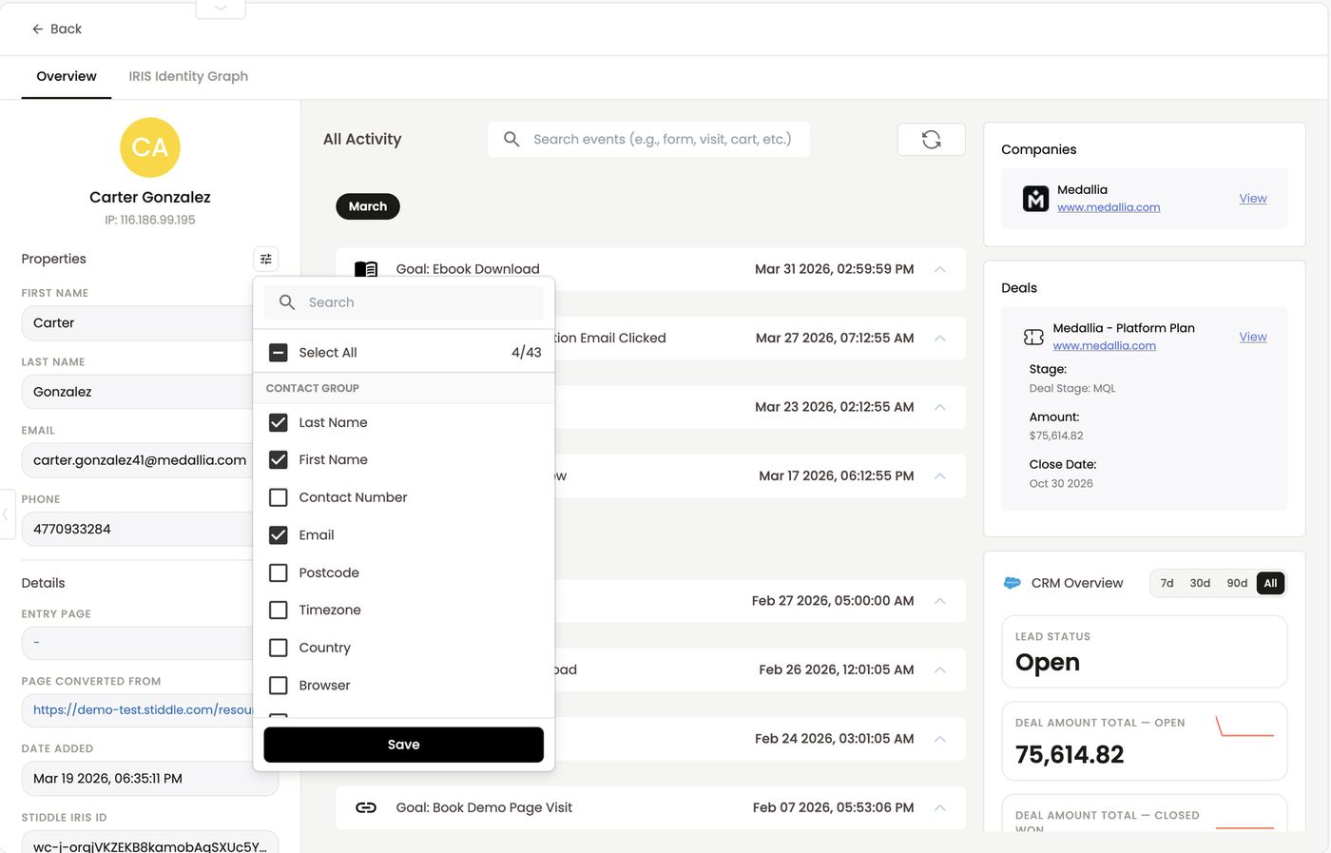Click the refresh activity icon

pos(932,140)
